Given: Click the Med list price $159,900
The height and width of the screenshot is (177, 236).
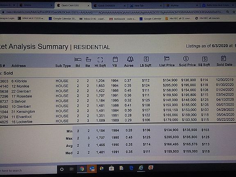Looking at the screenshot, I should click(171, 152).
